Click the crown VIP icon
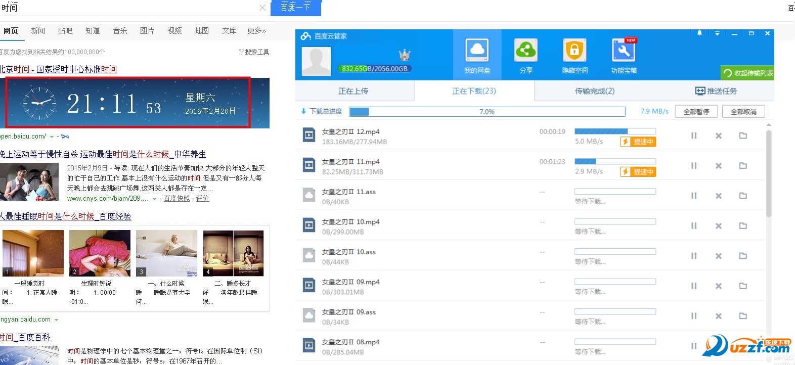The width and height of the screenshot is (795, 365). (x=405, y=55)
